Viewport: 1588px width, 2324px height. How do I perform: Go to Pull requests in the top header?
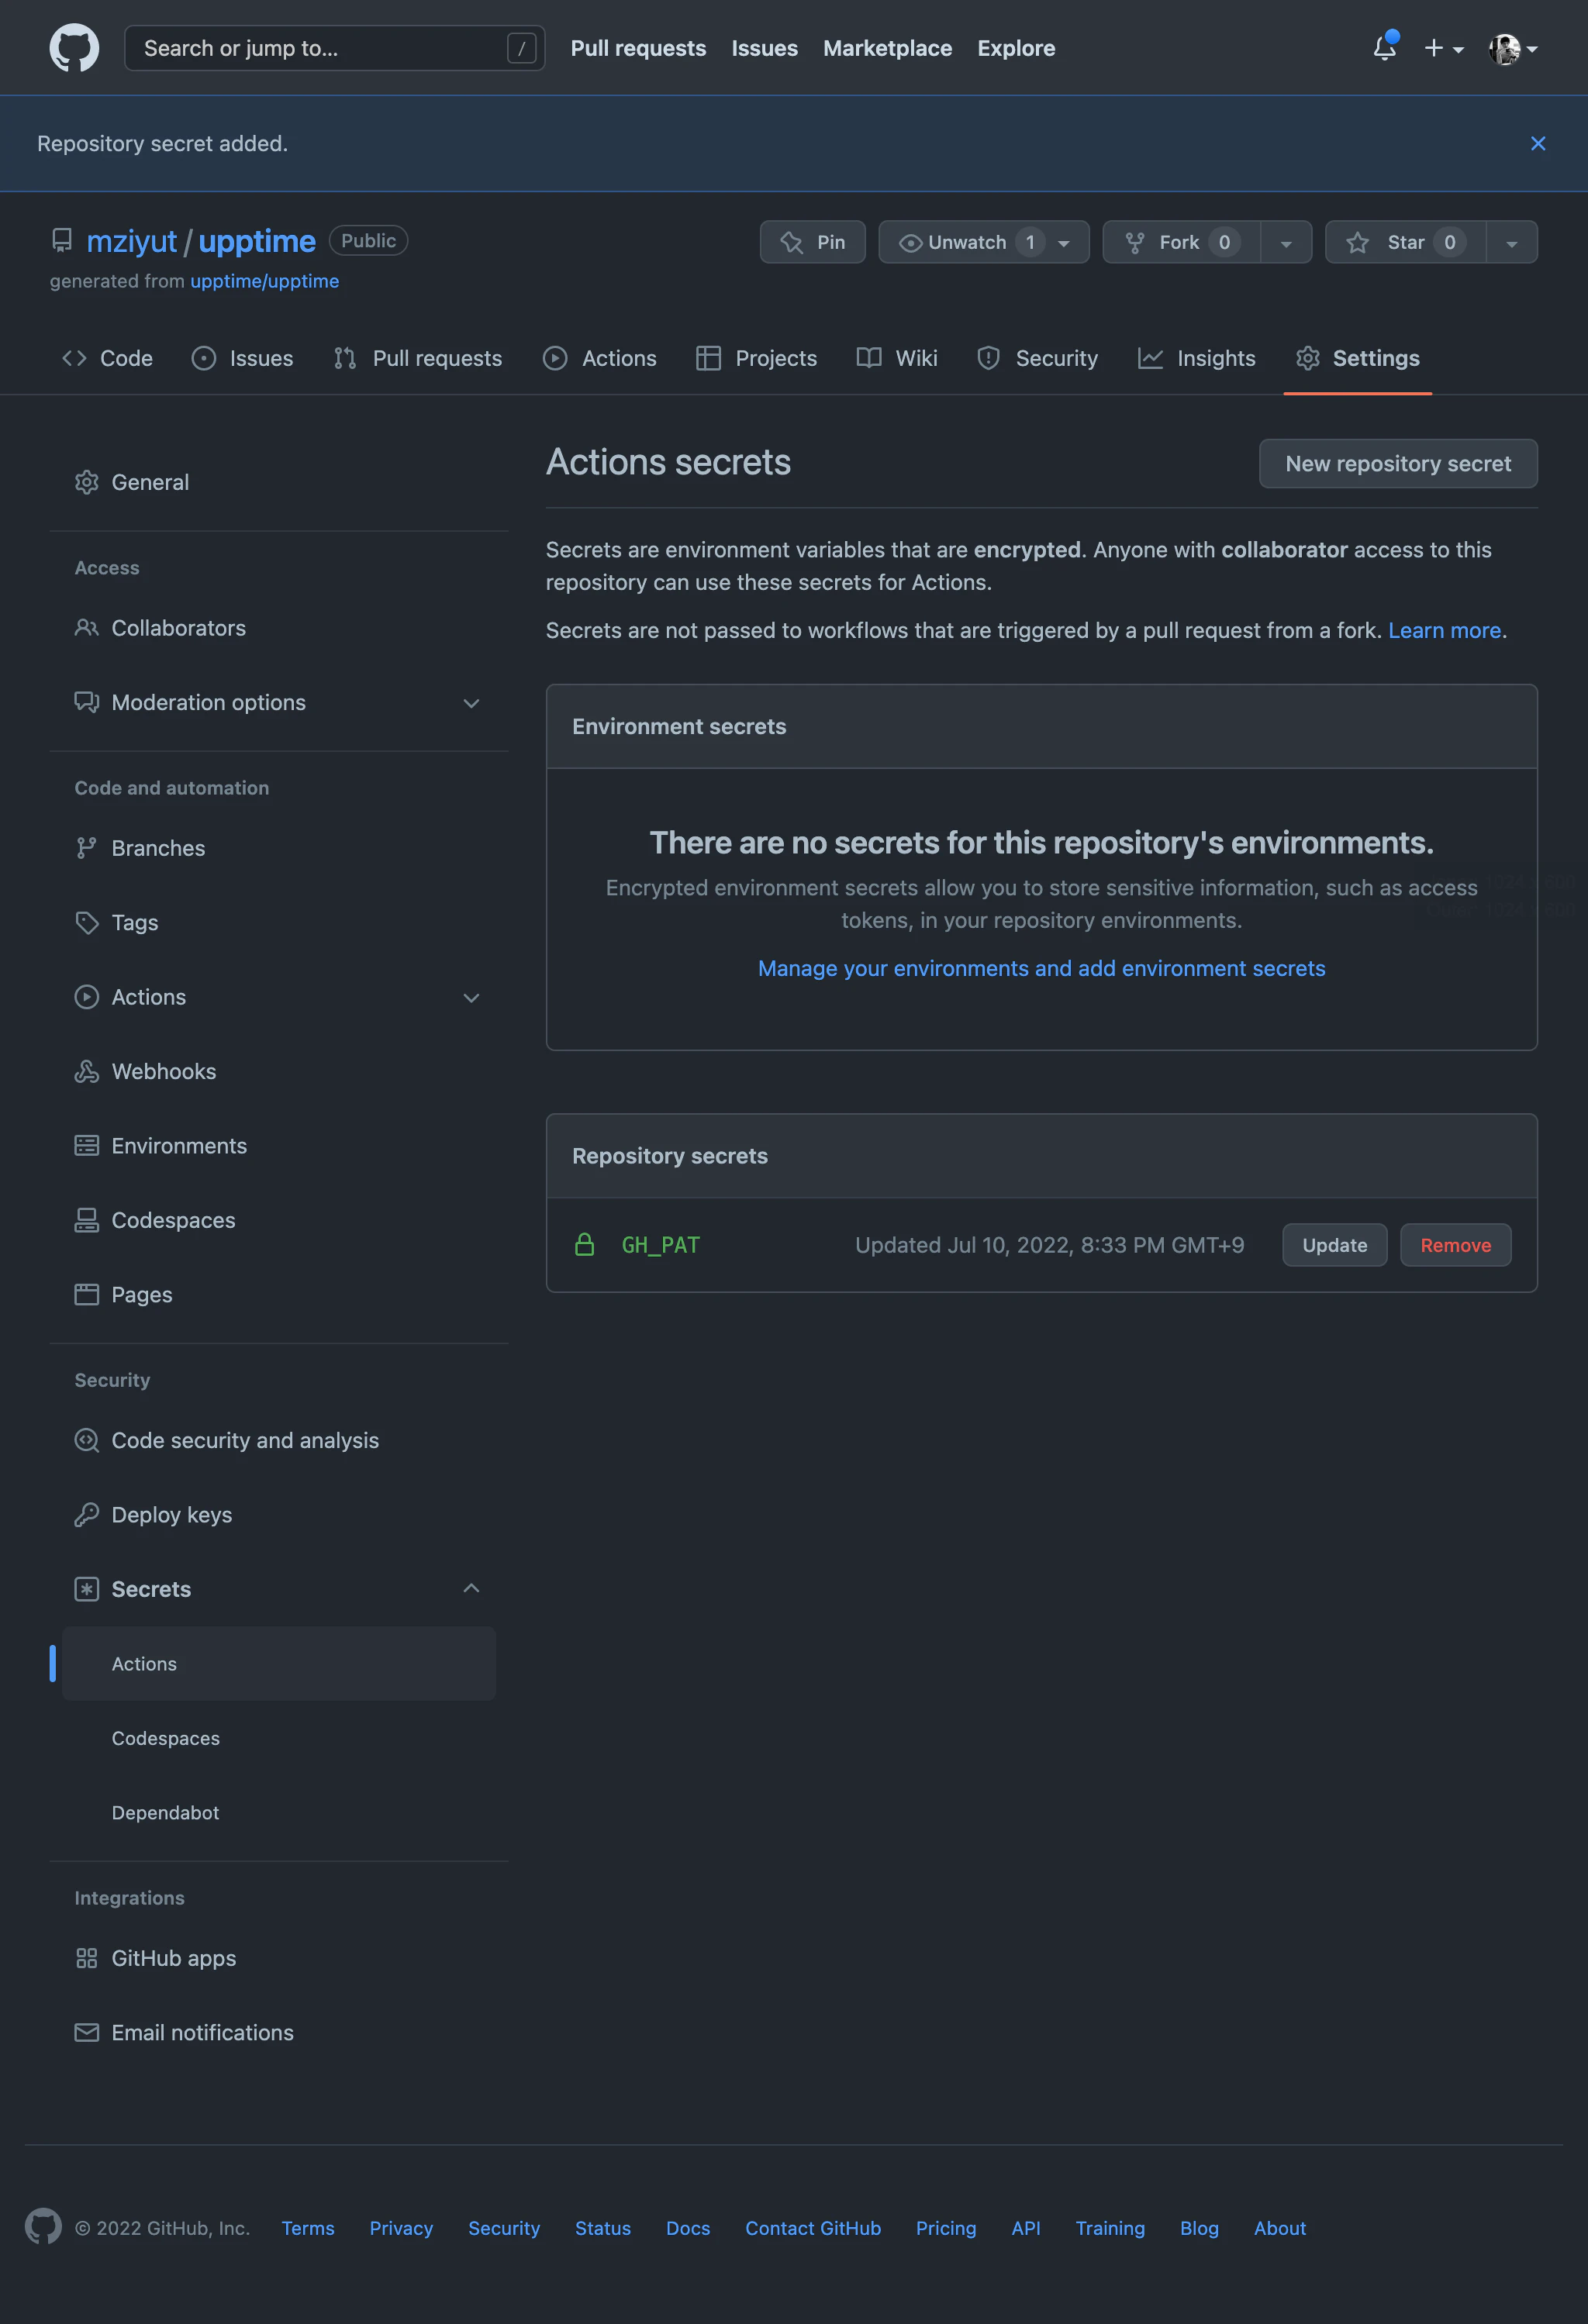click(638, 48)
